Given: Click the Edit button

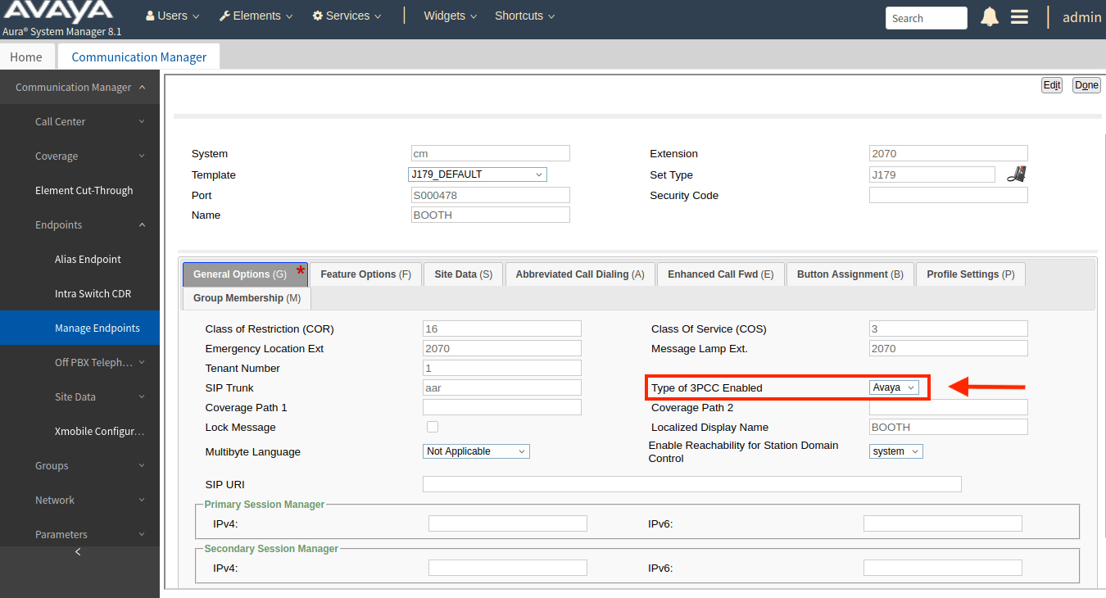Looking at the screenshot, I should [1051, 85].
